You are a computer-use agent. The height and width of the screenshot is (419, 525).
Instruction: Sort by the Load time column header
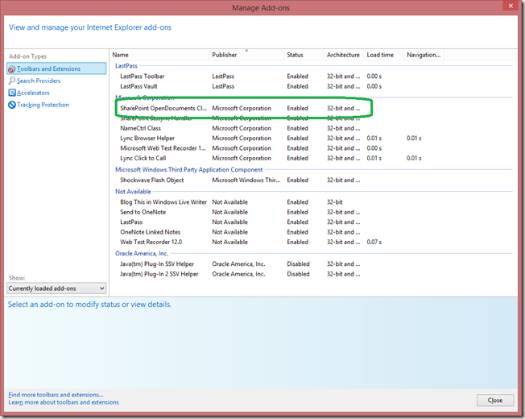click(380, 55)
